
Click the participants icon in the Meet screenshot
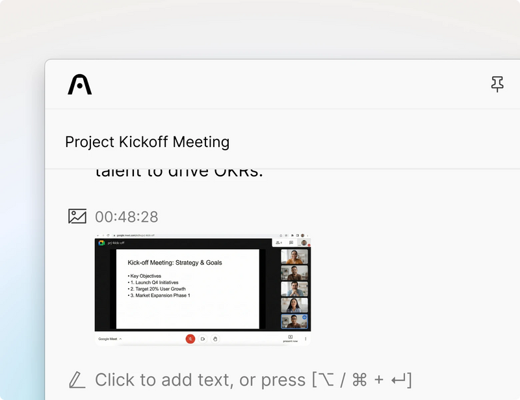tap(279, 243)
